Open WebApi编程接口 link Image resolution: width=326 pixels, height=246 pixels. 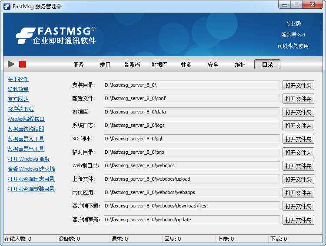coord(26,119)
